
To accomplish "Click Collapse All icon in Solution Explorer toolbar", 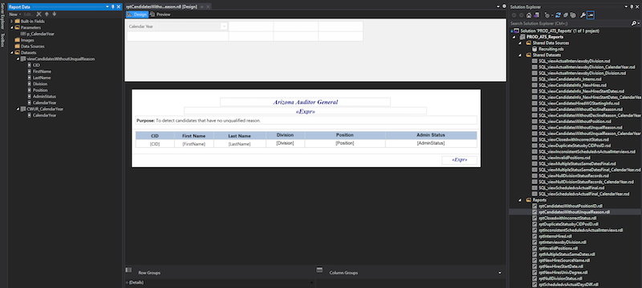I will tap(566, 15).
